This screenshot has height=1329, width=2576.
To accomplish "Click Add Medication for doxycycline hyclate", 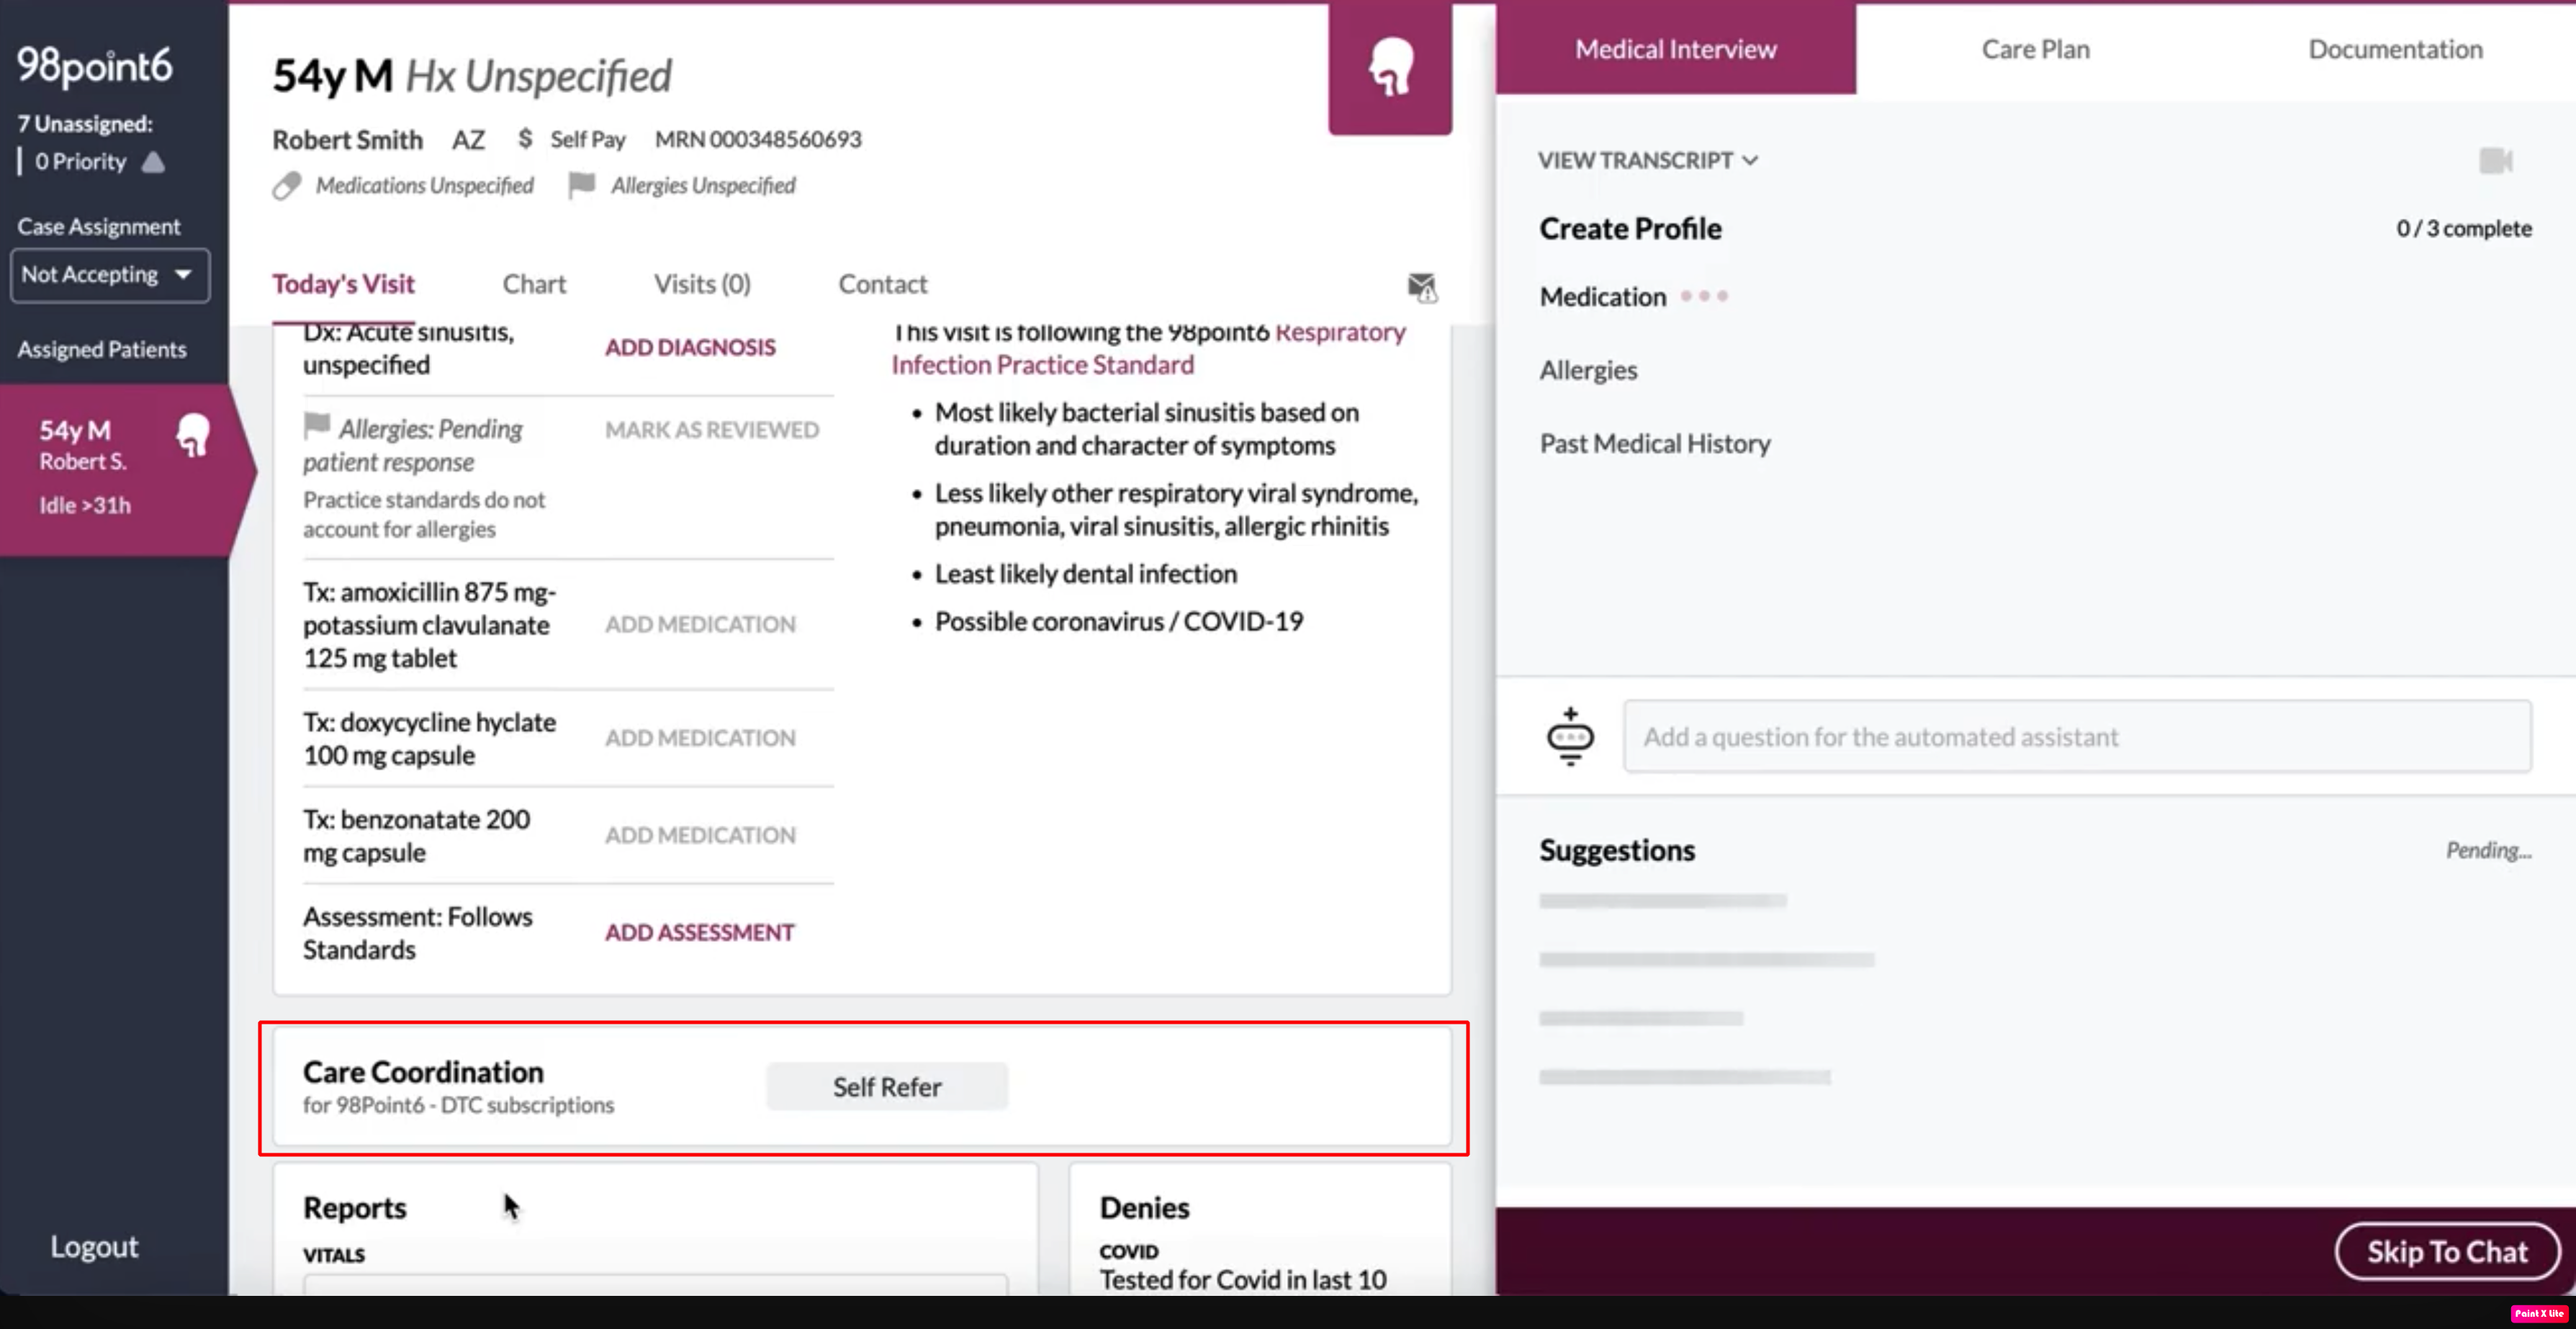I will pyautogui.click(x=700, y=738).
